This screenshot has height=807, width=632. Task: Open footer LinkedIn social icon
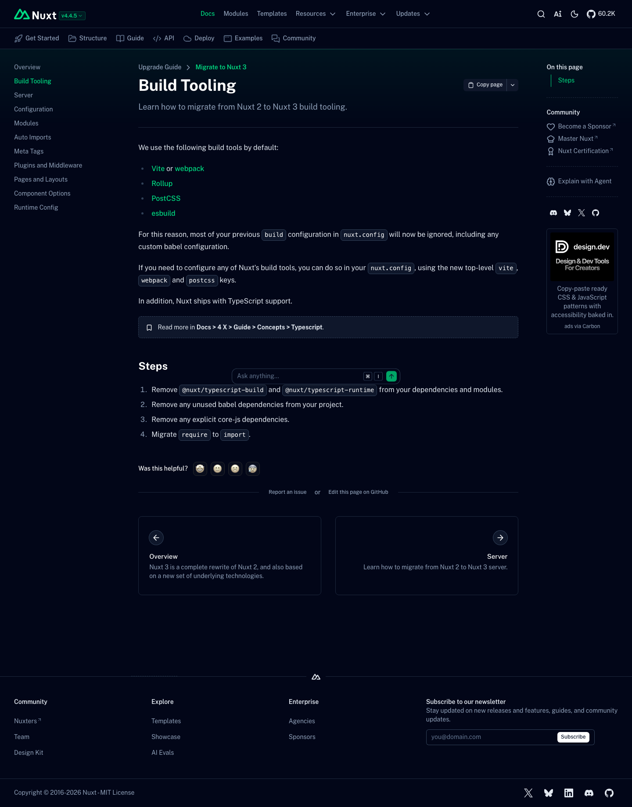pos(569,793)
